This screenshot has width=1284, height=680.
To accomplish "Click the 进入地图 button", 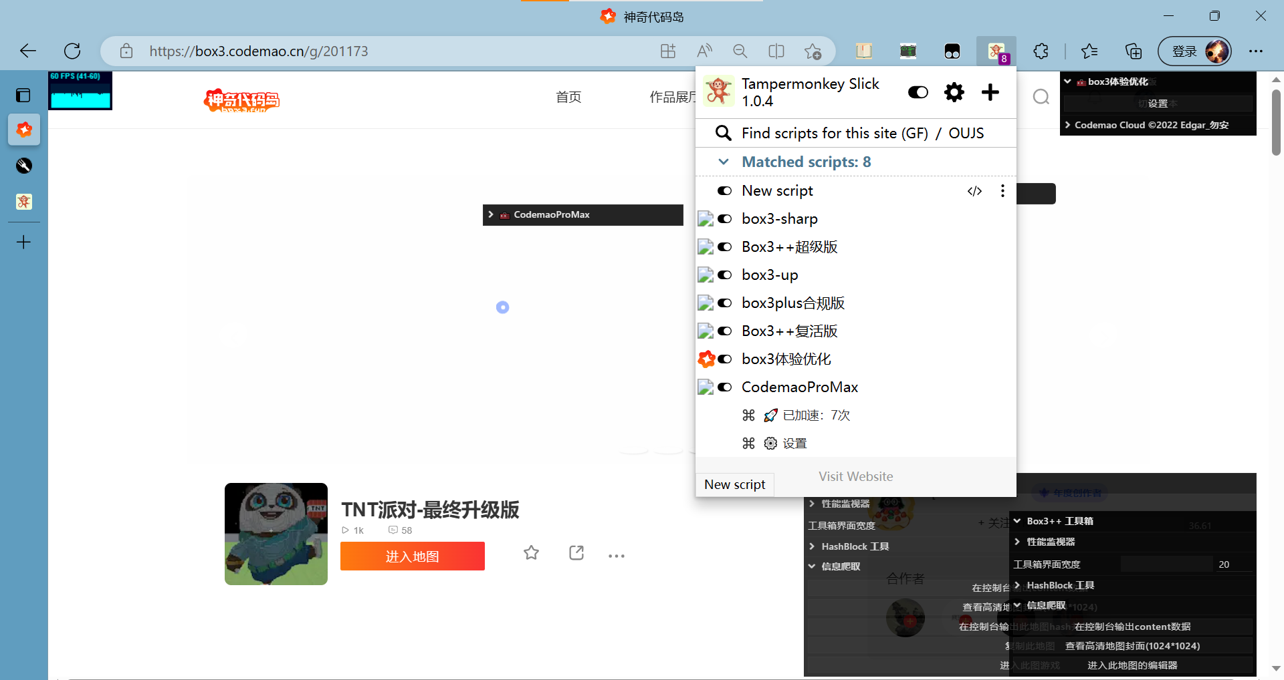I will point(413,556).
